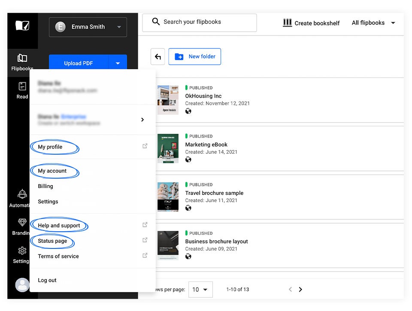Click Created: June 14, 2021 text
The width and height of the screenshot is (412, 311).
click(x=211, y=152)
